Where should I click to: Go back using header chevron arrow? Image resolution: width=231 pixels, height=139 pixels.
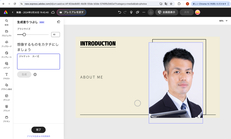click(12, 12)
